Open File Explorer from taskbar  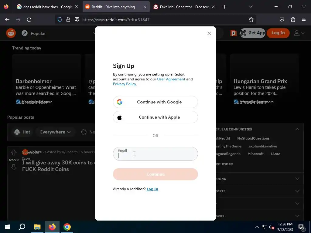point(37,227)
